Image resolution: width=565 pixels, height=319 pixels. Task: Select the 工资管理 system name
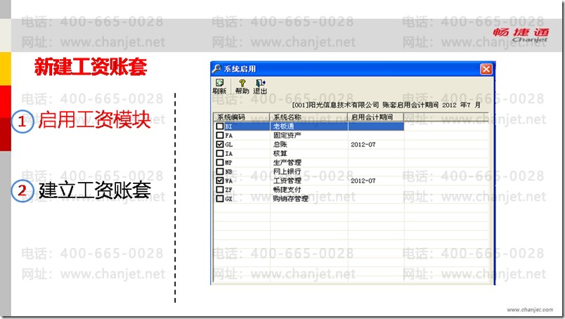point(287,180)
